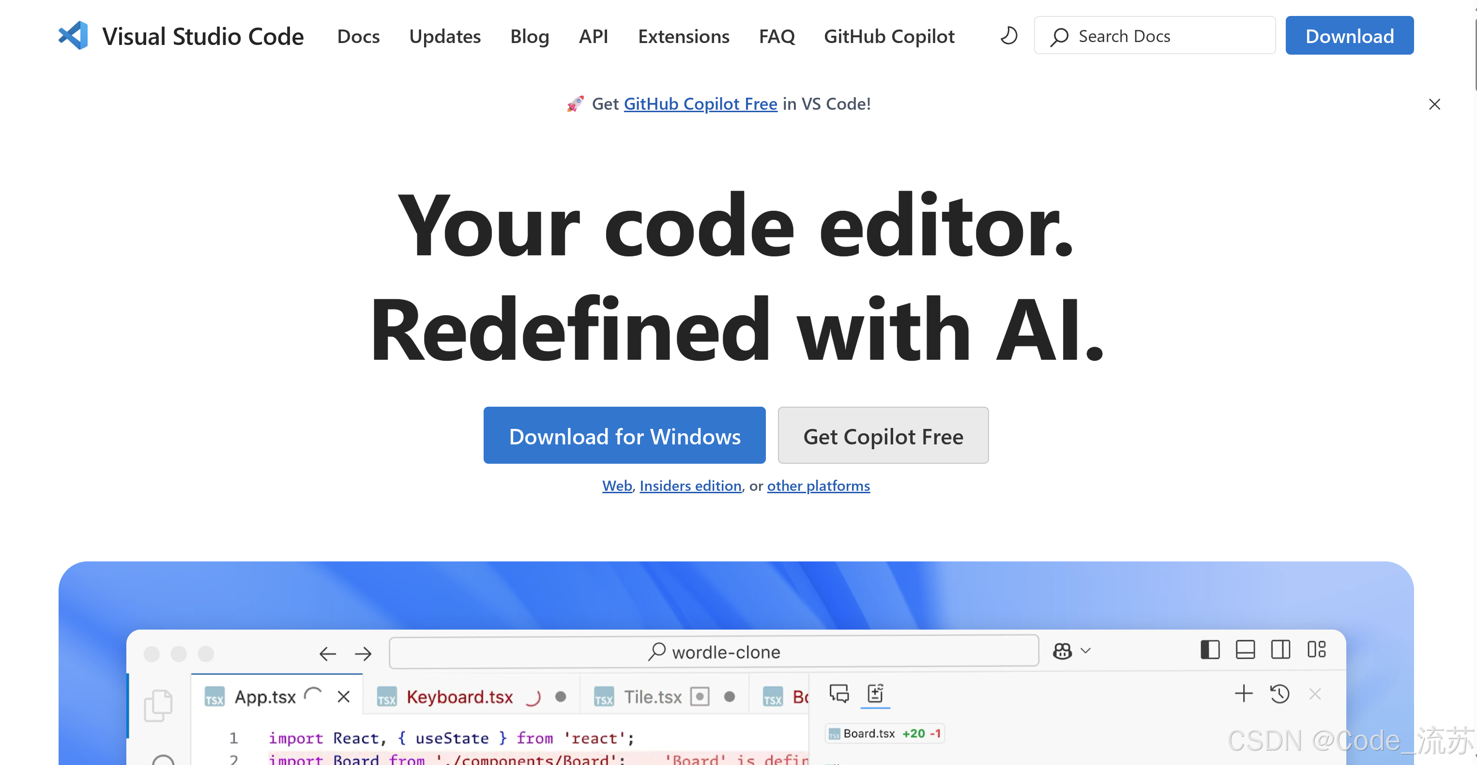Toggle the bottom panel layout icon
Screen dimensions: 1477x765
pyautogui.click(x=1245, y=650)
